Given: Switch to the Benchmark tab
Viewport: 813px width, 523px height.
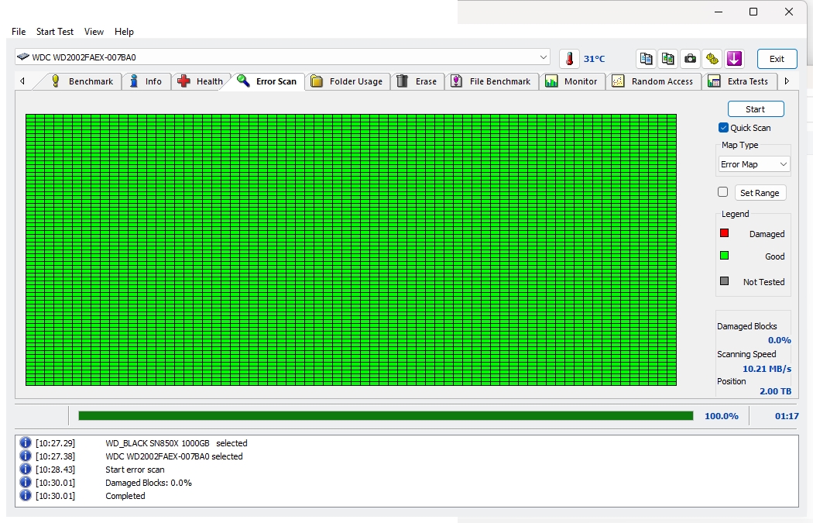Looking at the screenshot, I should pos(82,81).
